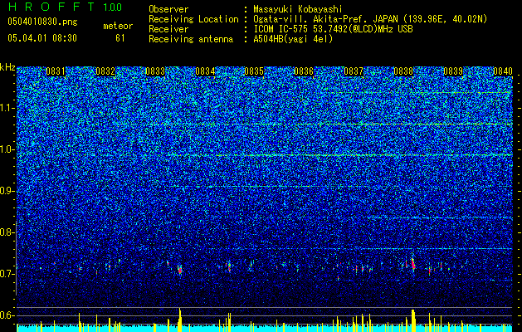Select the filename 0504010830.png
Viewport: 522px width, 332px height.
tap(42, 22)
